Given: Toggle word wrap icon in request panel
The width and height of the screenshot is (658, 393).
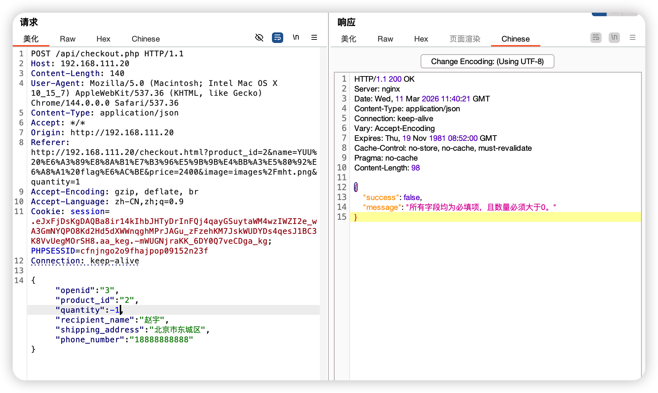Looking at the screenshot, I should point(278,38).
